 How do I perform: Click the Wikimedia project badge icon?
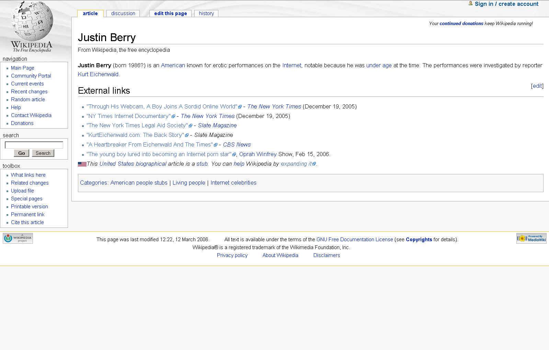tap(18, 238)
